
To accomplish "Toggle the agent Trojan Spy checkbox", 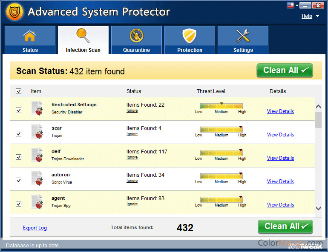I will 19,204.
